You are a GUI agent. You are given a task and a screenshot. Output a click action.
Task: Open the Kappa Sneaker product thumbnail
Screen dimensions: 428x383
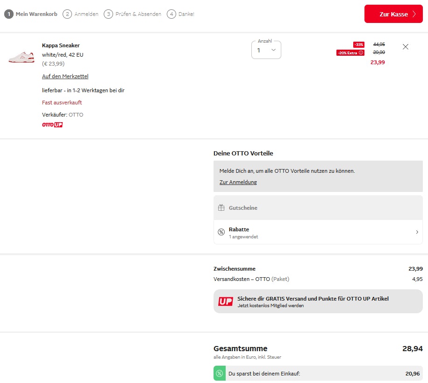tap(21, 57)
